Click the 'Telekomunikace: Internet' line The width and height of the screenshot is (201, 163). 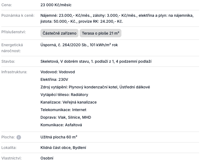tap(63, 110)
